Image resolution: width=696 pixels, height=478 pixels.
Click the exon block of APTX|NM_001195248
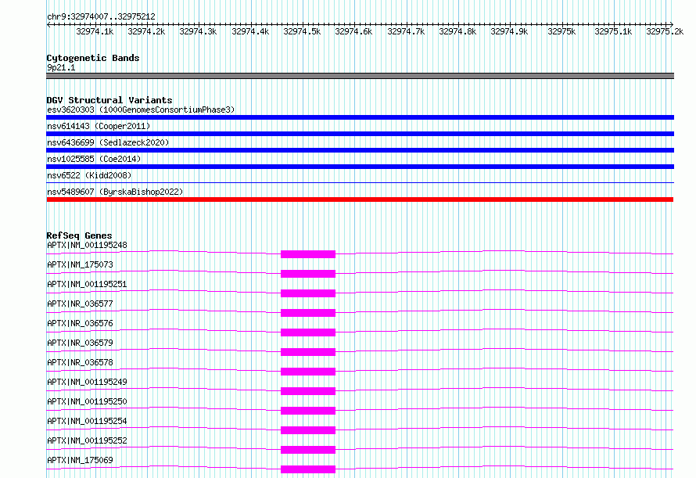[x=308, y=254]
